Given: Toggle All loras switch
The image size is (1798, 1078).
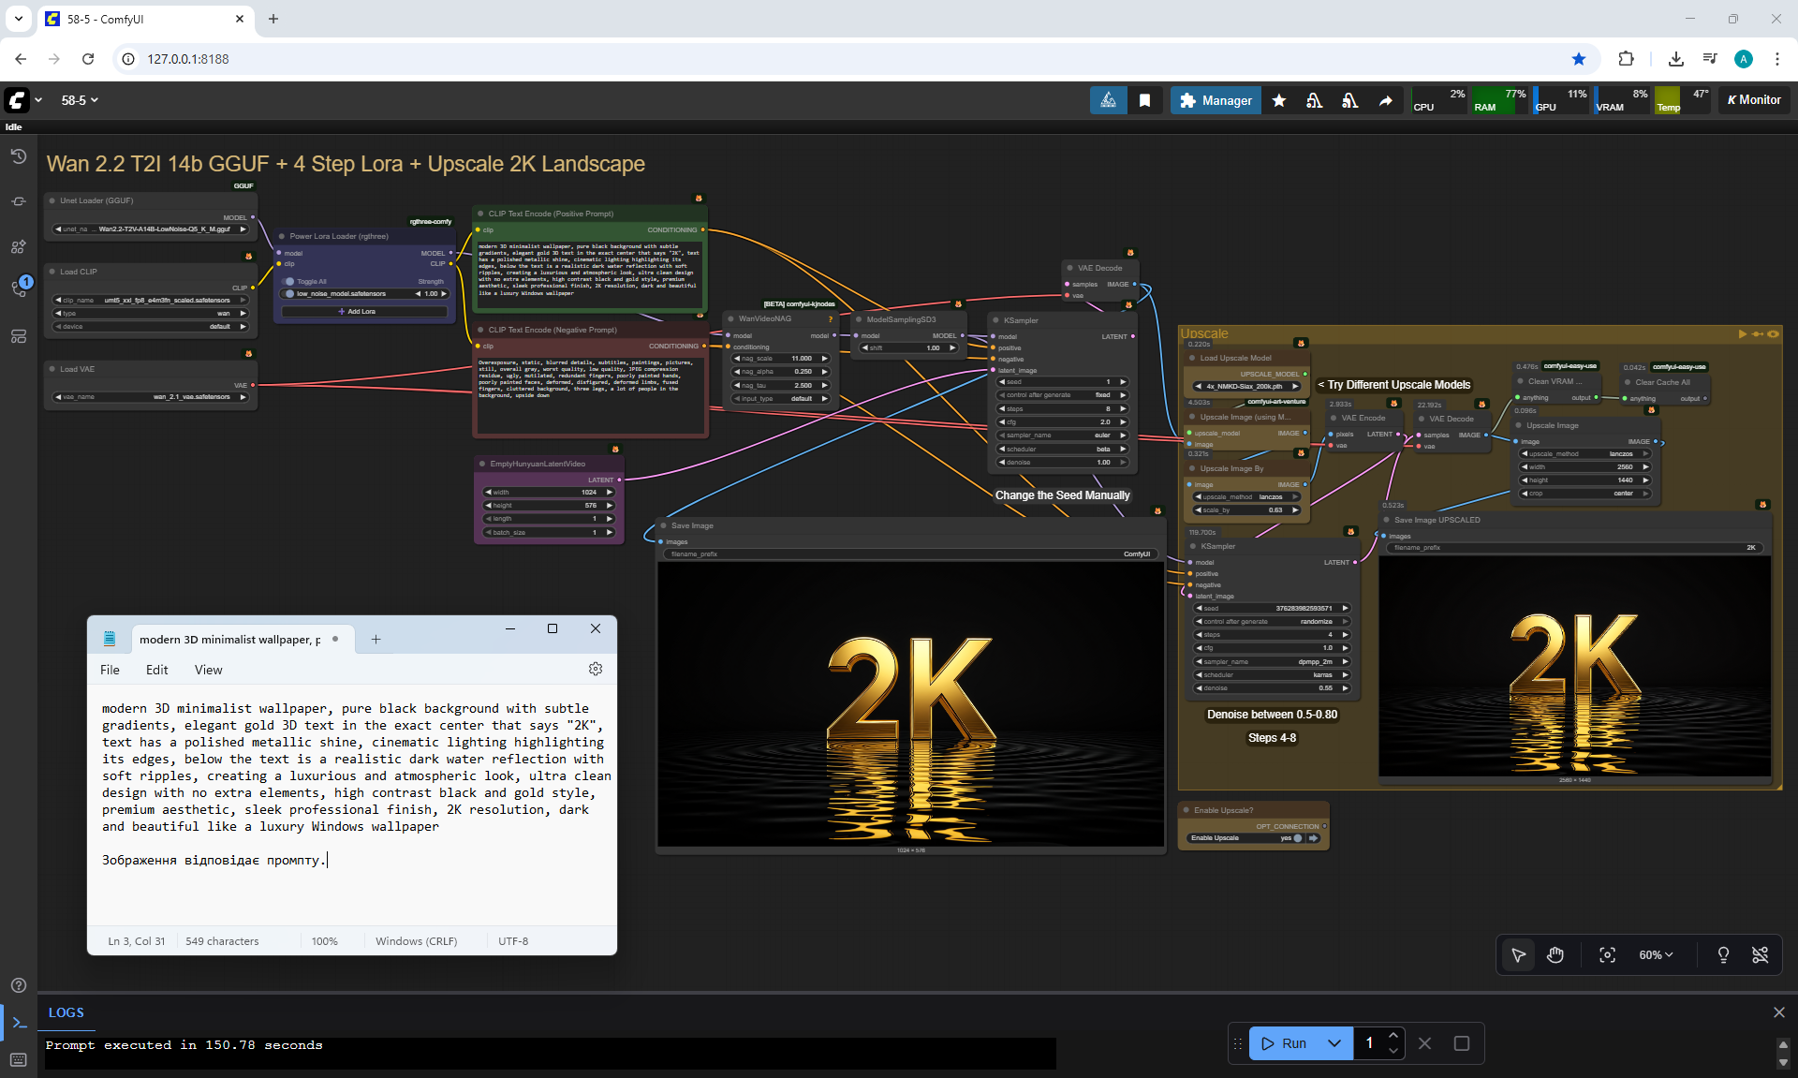Looking at the screenshot, I should tap(290, 281).
